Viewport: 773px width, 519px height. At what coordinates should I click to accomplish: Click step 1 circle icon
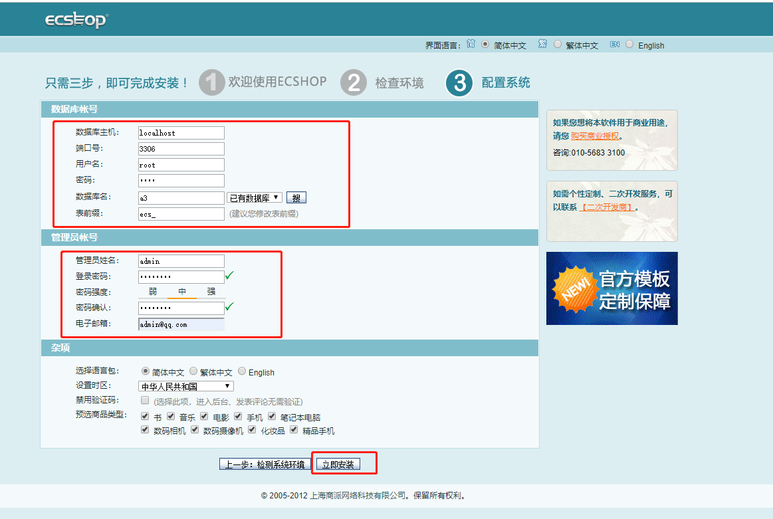point(211,82)
